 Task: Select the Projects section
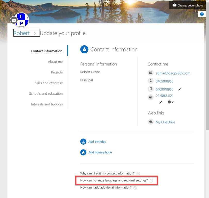(x=57, y=72)
